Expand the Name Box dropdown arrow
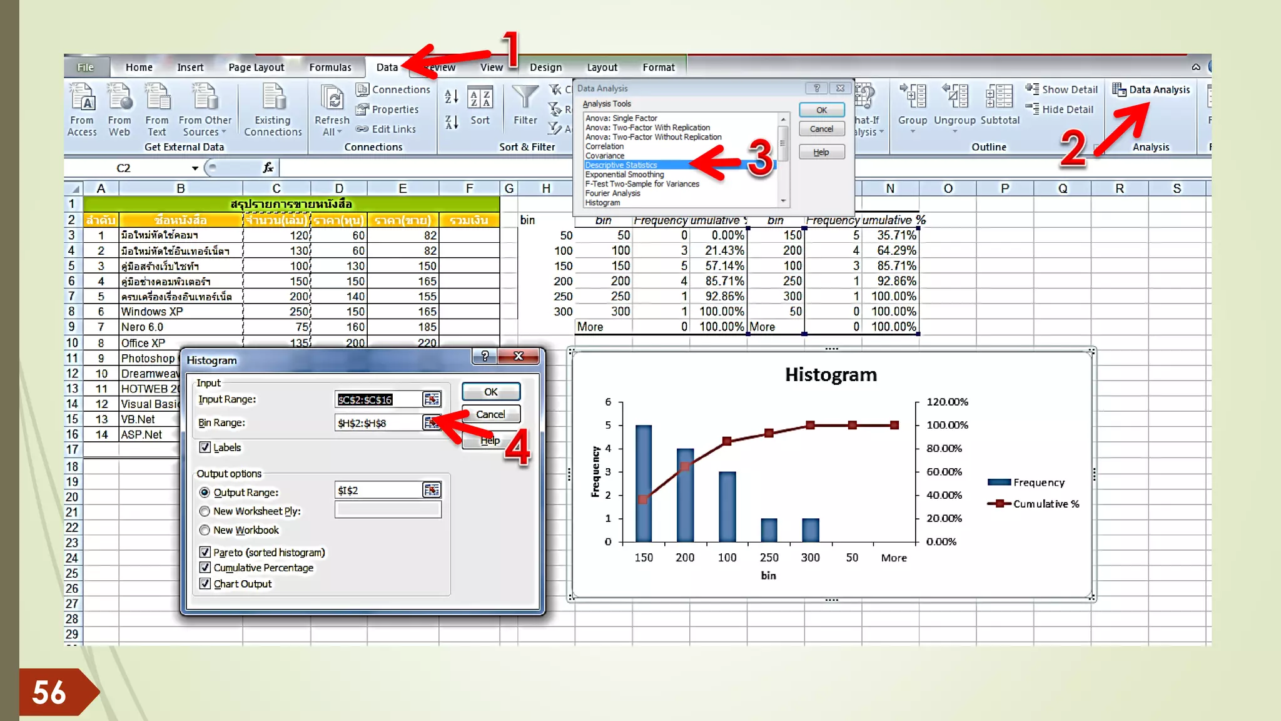 click(195, 168)
